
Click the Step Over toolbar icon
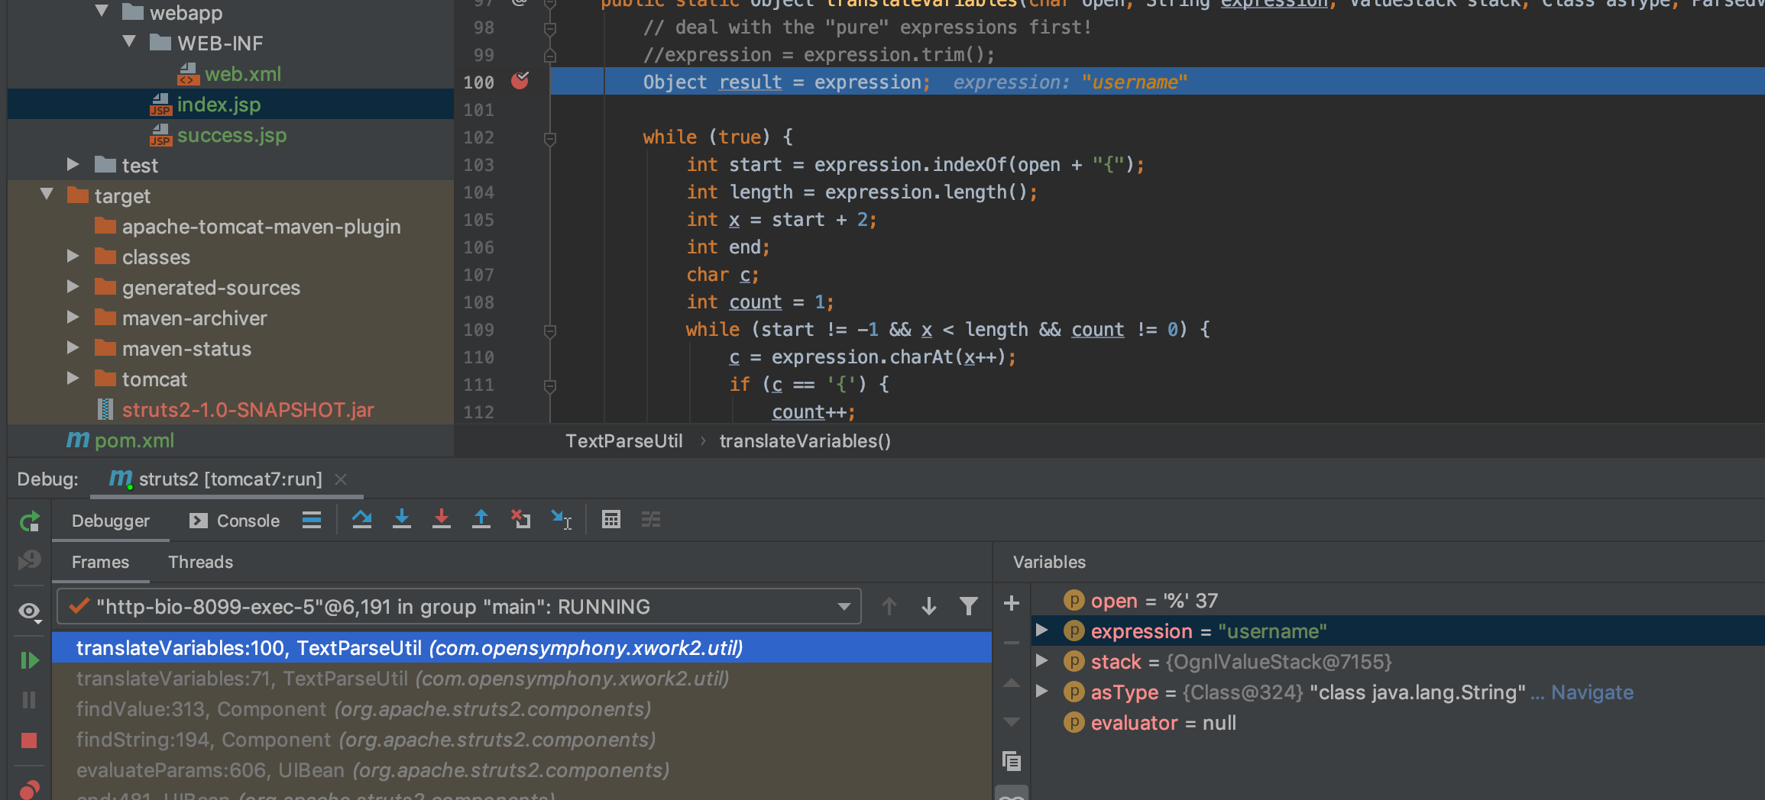362,520
